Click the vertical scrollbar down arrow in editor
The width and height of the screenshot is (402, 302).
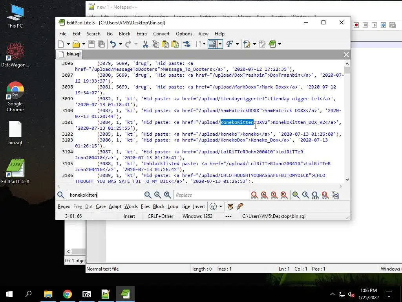tap(347, 179)
